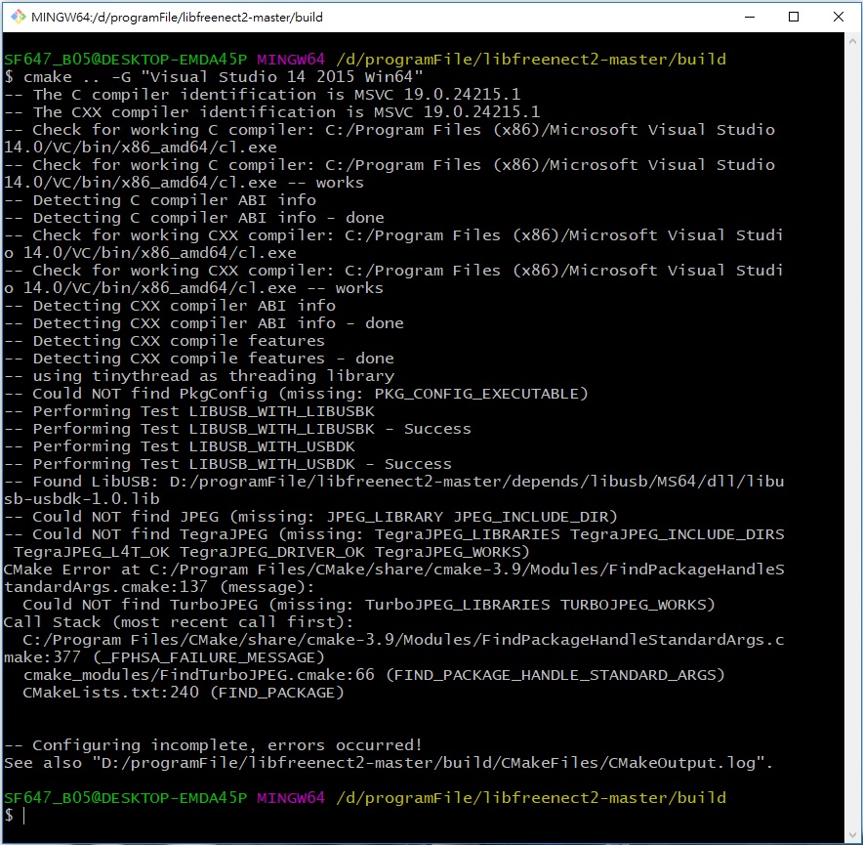
Task: Click the bottom green SF647_B05@DESKTOP-EMDA45P prompt
Action: point(126,798)
